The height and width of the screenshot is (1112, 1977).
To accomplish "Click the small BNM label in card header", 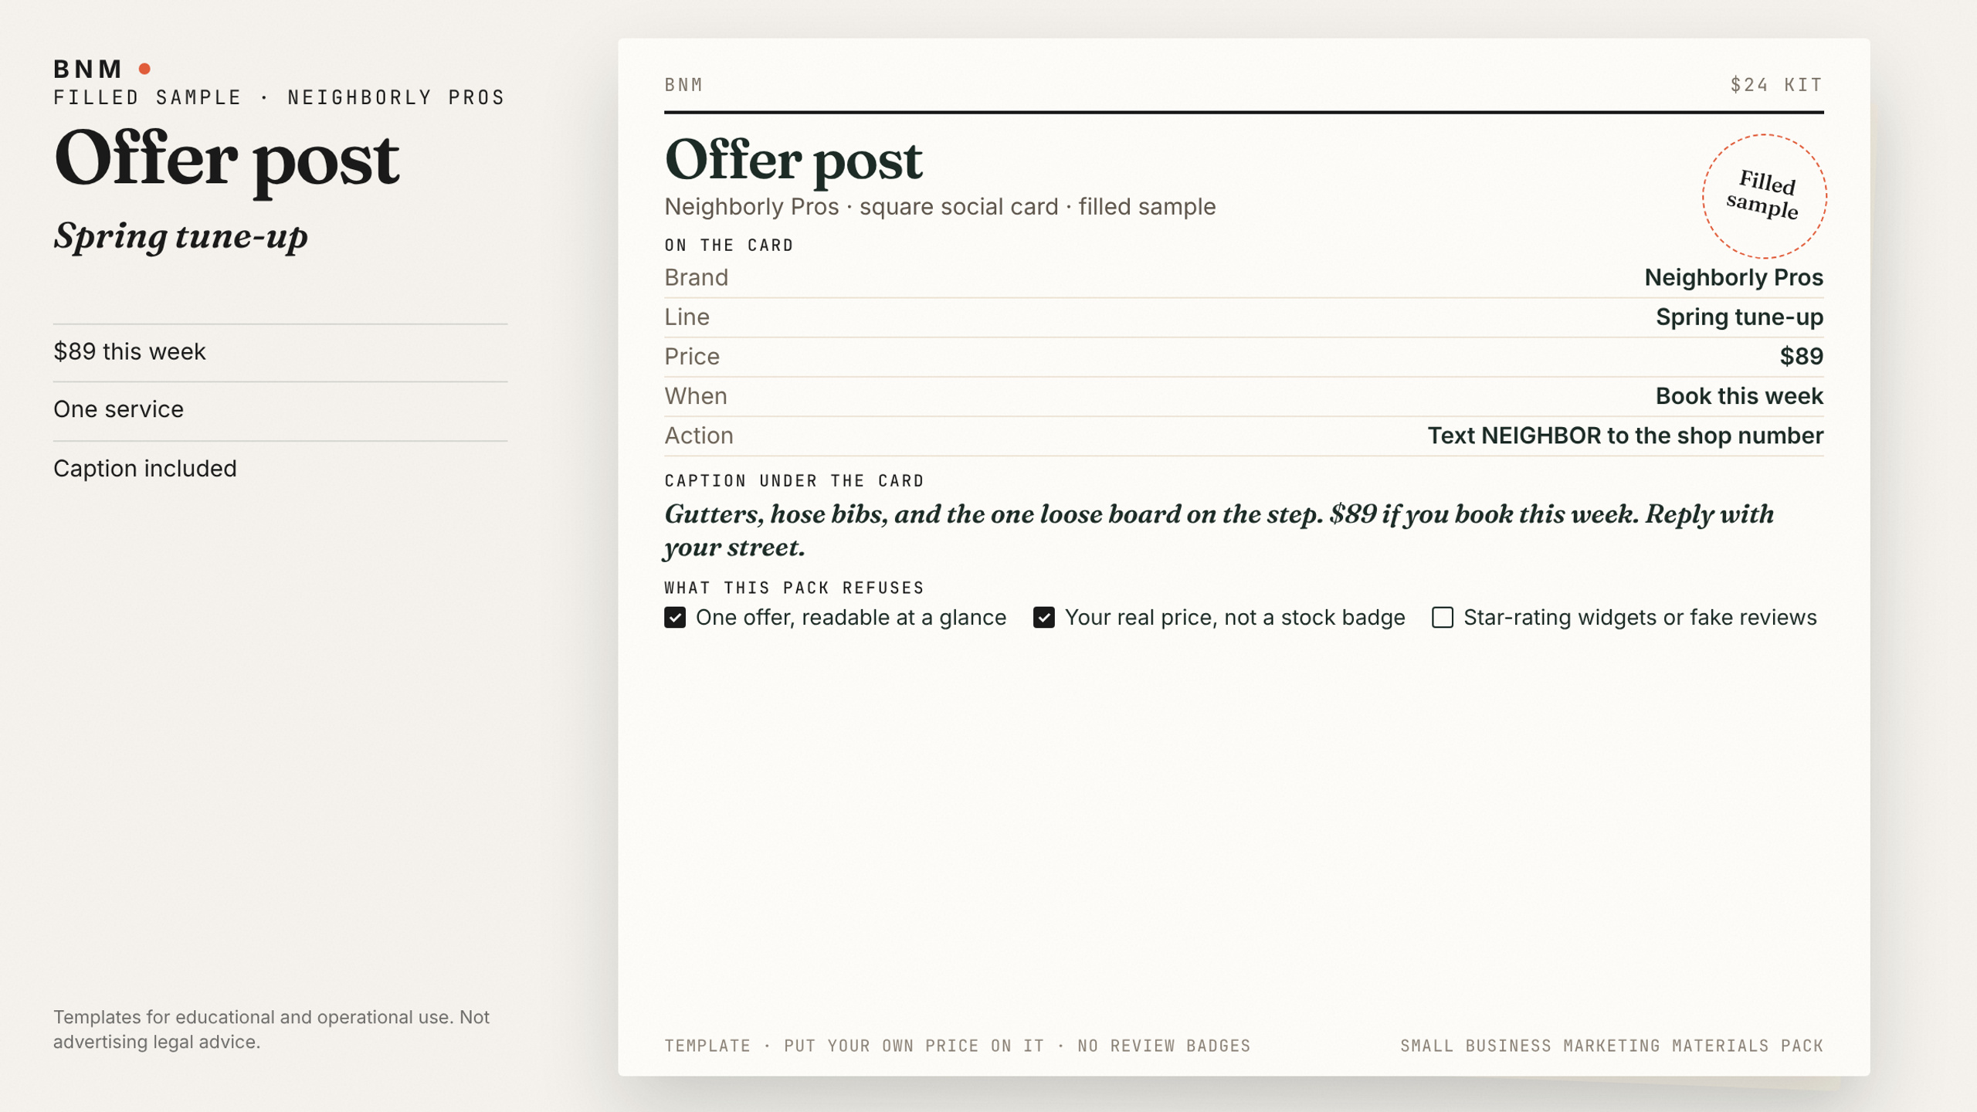I will (683, 85).
